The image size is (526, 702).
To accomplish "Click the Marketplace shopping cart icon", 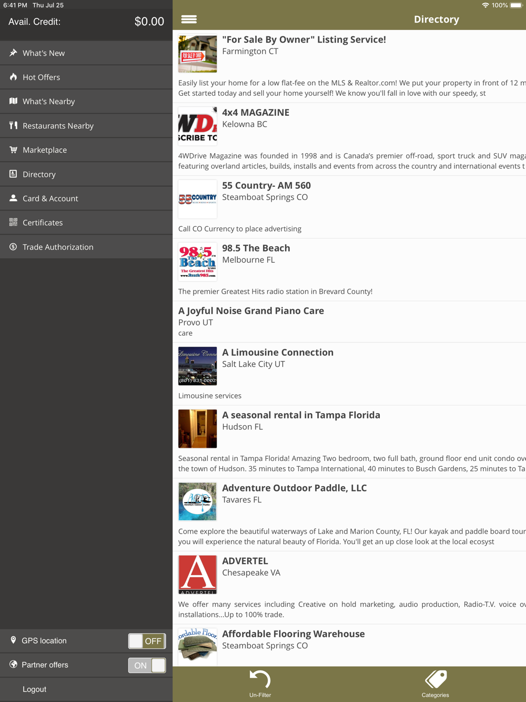I will click(13, 149).
